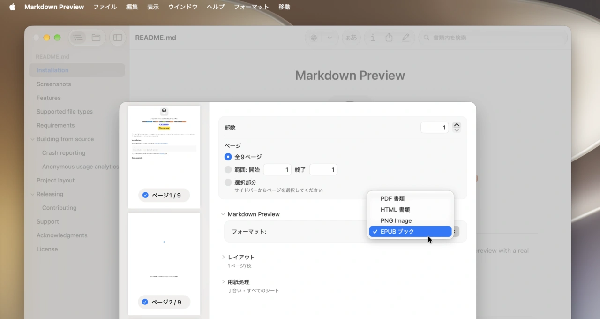600x319 pixels.
Task: Click the edit pencil icon in toolbar
Action: pos(406,38)
